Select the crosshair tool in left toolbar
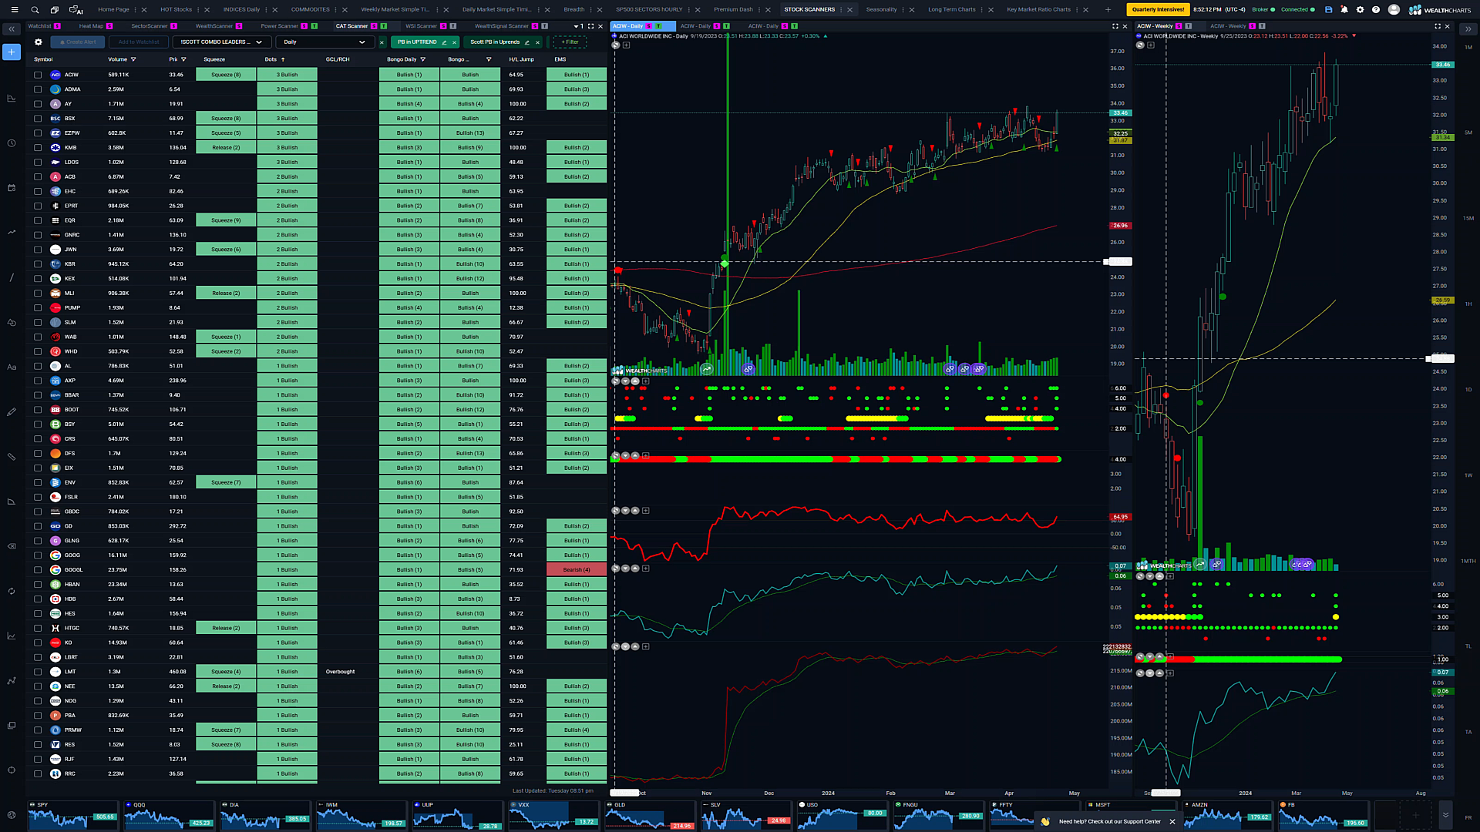 [x=12, y=770]
